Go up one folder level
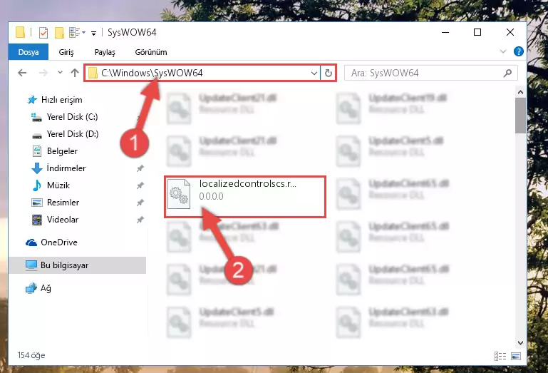Image resolution: width=548 pixels, height=373 pixels. 74,73
